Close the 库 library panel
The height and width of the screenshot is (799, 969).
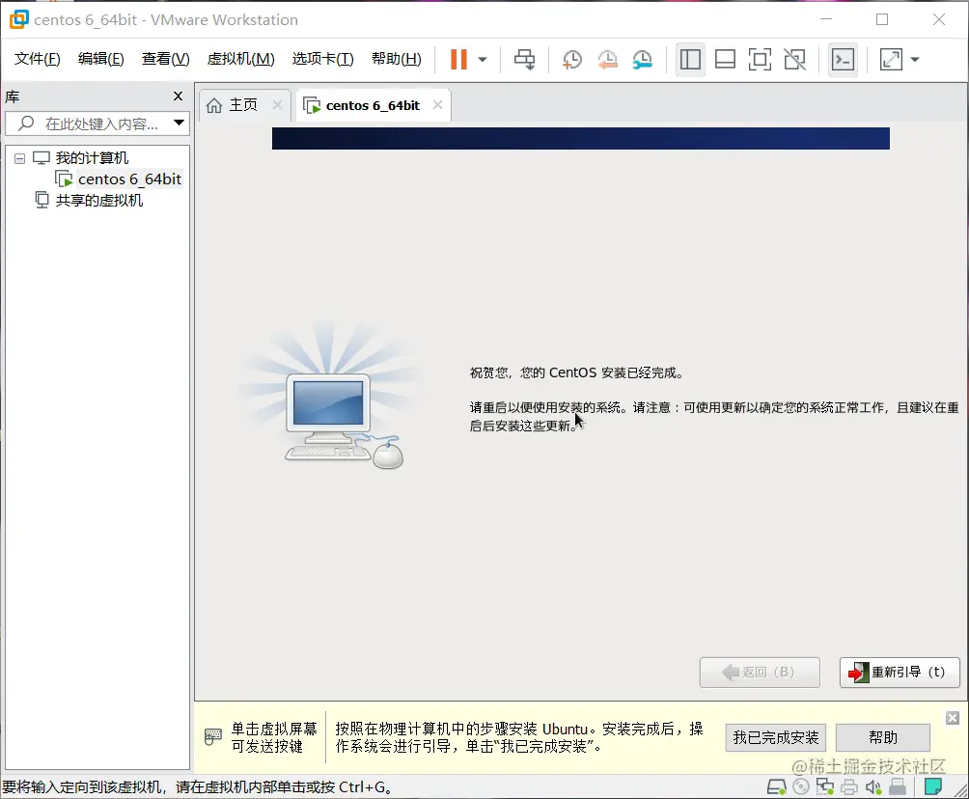point(178,96)
